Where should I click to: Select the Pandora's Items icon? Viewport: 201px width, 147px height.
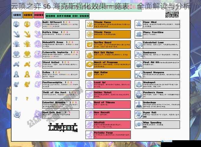139,95
